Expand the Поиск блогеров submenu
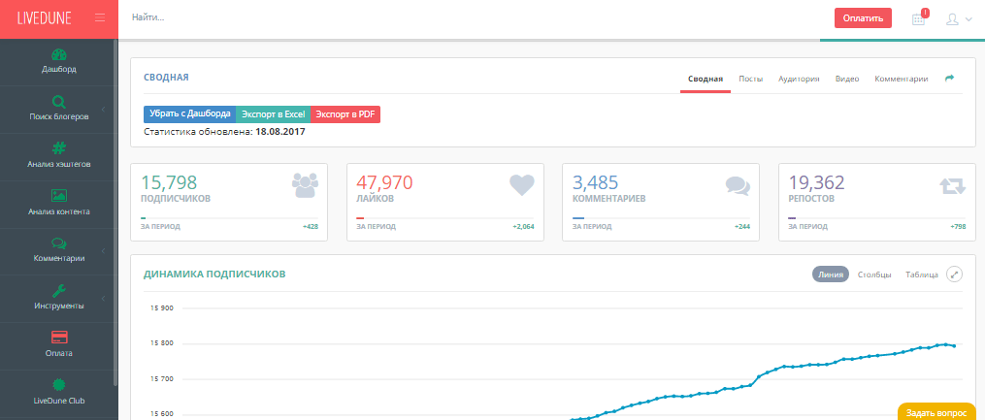This screenshot has width=985, height=420. click(58, 109)
